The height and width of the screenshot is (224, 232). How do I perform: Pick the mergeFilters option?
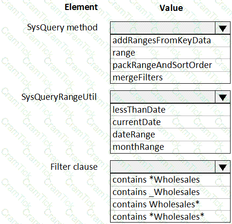(170, 78)
